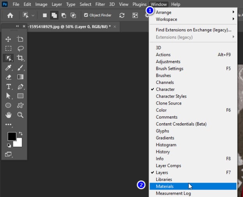Select the Brush tool
The image size is (243, 197).
[20, 68]
